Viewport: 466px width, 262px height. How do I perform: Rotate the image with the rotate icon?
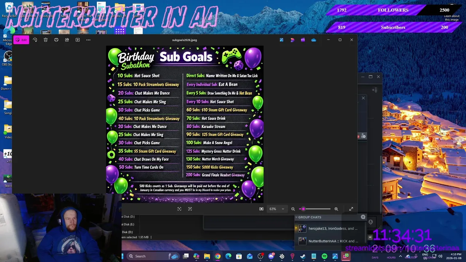(35, 40)
